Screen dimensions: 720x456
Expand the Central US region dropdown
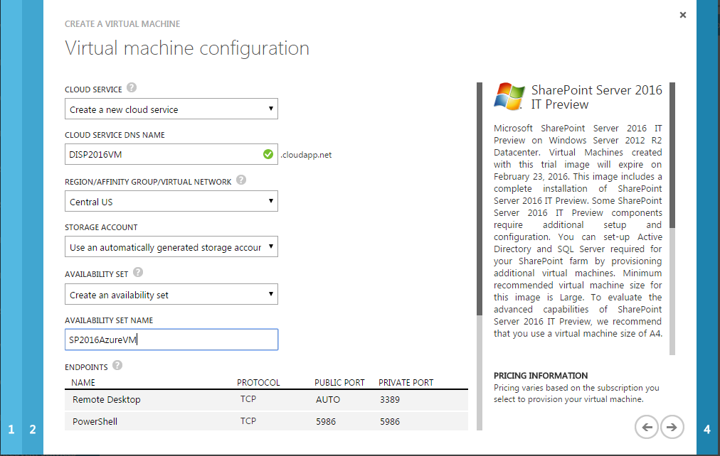171,201
